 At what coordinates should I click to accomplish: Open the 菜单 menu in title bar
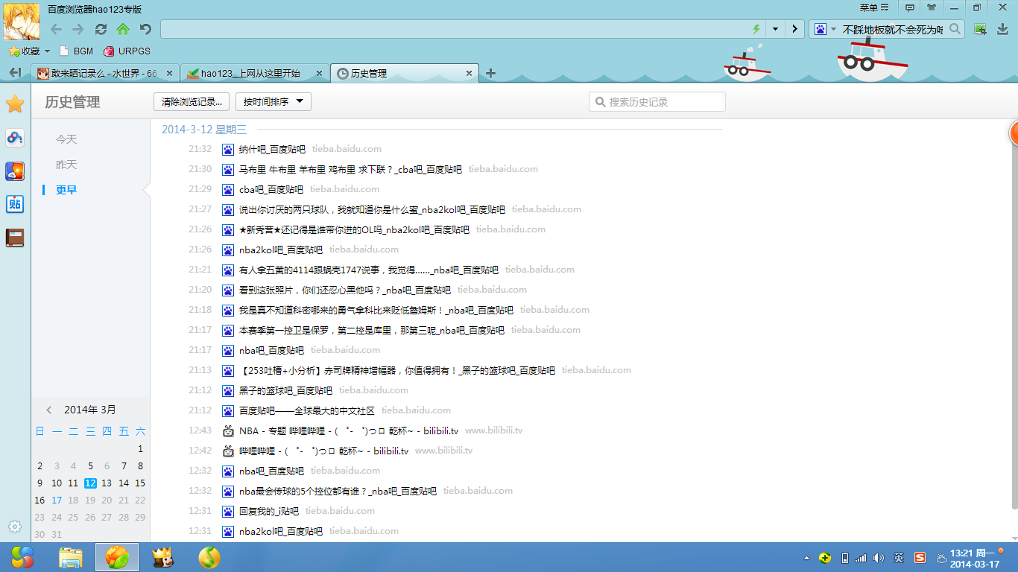coord(874,7)
